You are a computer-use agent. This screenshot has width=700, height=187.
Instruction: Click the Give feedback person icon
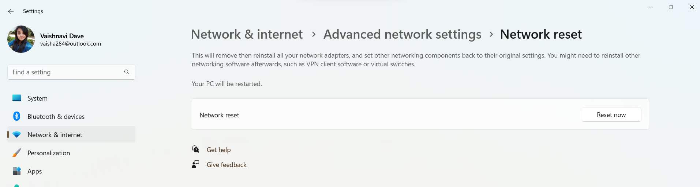pos(195,164)
